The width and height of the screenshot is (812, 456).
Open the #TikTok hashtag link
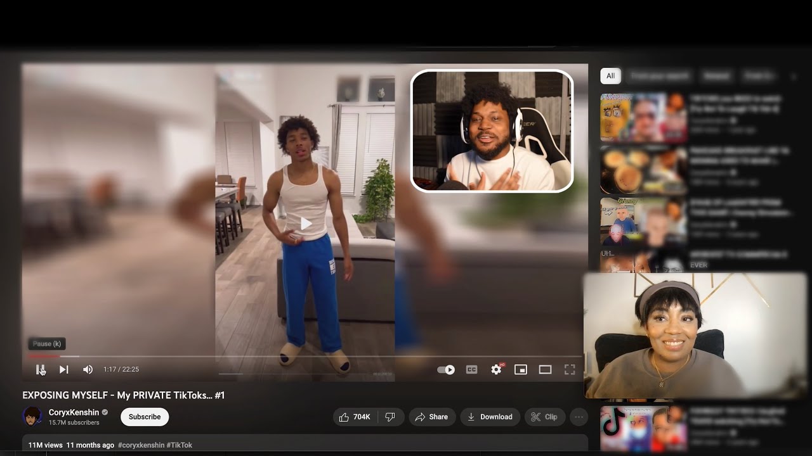click(x=180, y=445)
